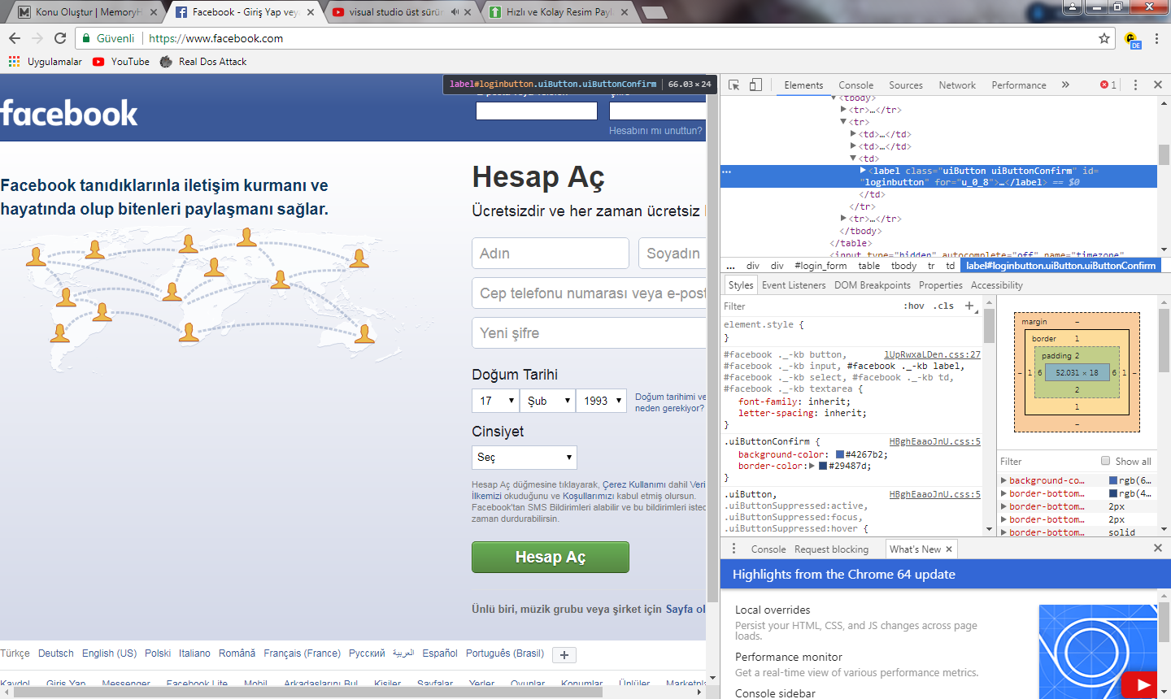
Task: Click the Adın first name field
Action: (551, 253)
